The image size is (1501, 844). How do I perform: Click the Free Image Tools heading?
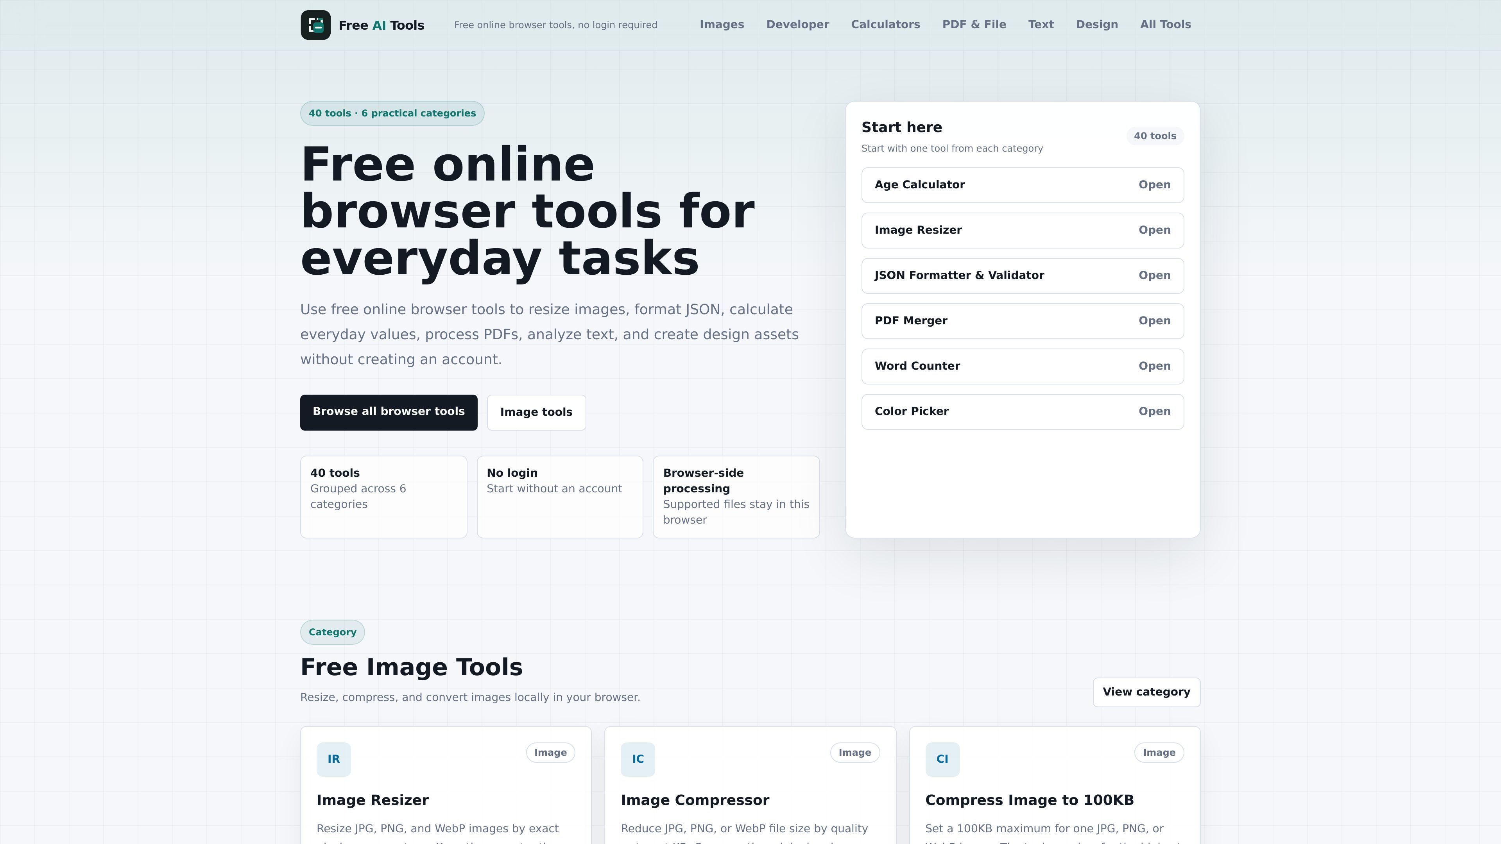click(411, 667)
